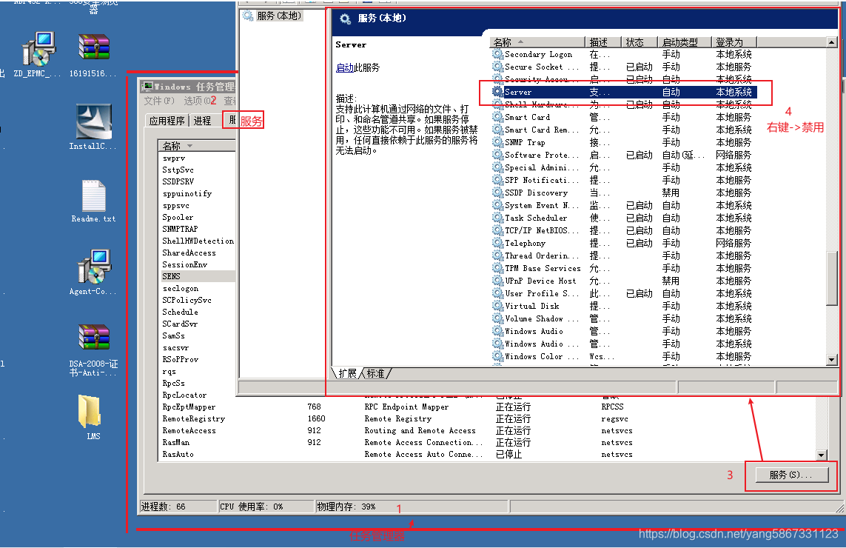
Task: Click the SSDP Discovery service gear icon
Action: click(x=497, y=193)
